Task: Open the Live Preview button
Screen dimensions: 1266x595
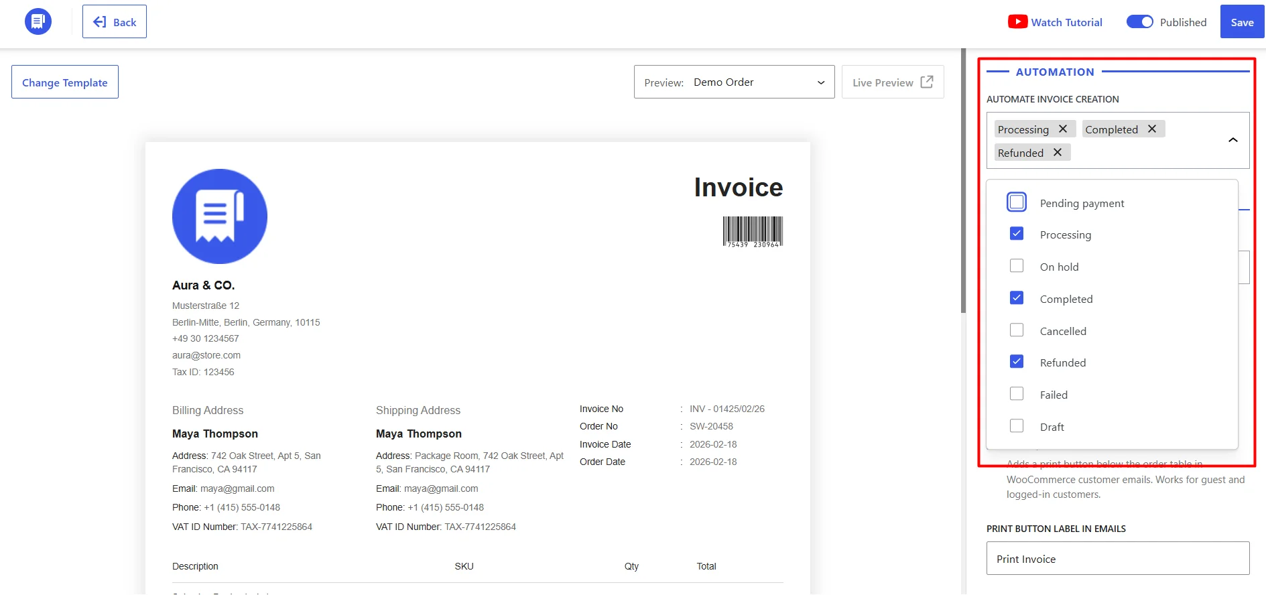Action: pos(893,82)
